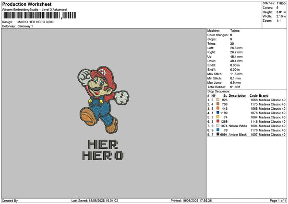Click the Height value 3.81 in

(281, 12)
